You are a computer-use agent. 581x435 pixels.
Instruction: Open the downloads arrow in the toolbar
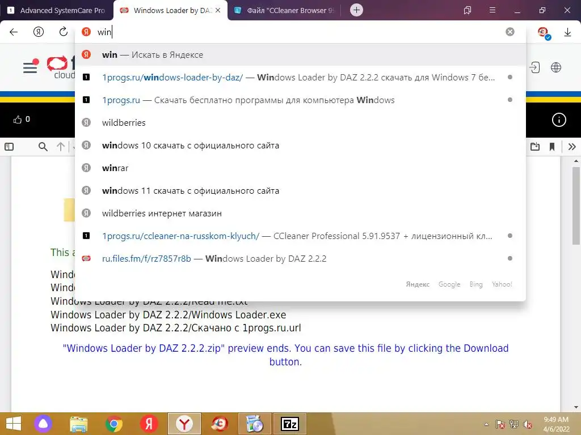pyautogui.click(x=567, y=32)
